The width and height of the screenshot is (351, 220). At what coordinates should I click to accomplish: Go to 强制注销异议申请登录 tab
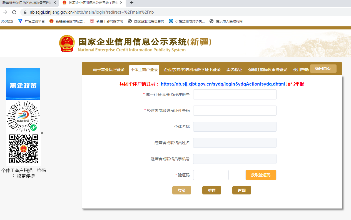pyautogui.click(x=268, y=70)
